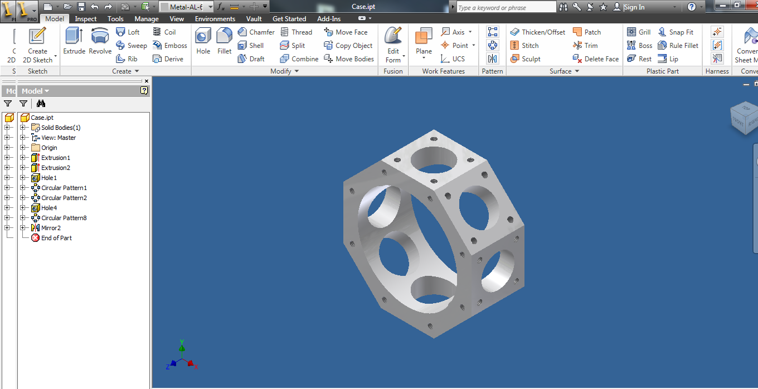The image size is (758, 389).
Task: Switch to the Environments tab
Action: click(x=215, y=19)
